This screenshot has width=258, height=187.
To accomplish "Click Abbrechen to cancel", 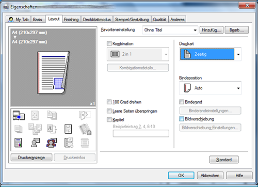I will (210, 176).
